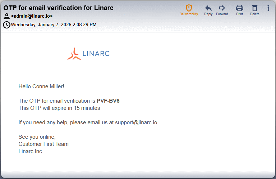Click the clock icon beside the date

point(7,25)
